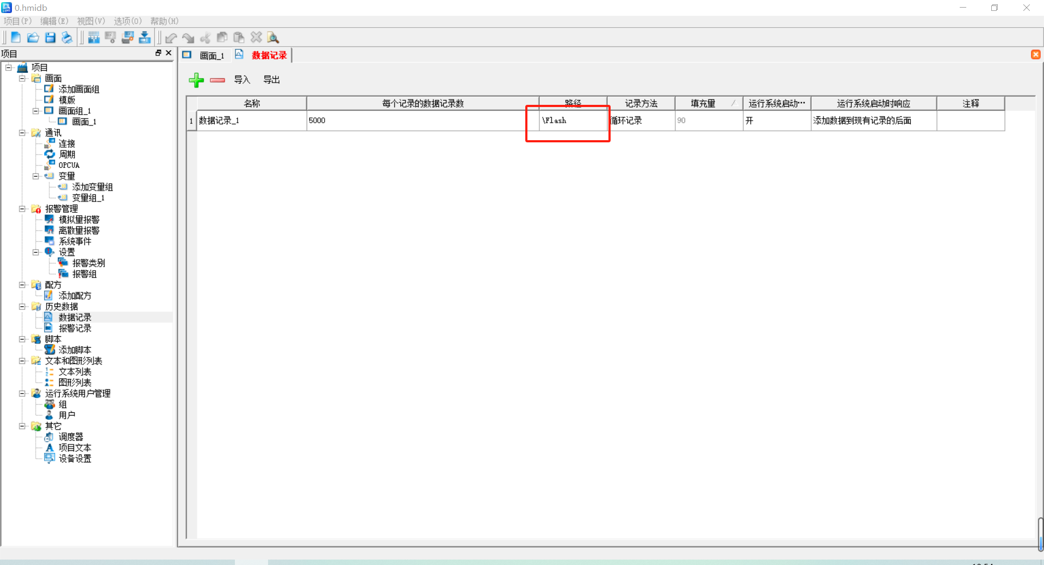
Task: Click the Delete X toolbar icon
Action: point(256,37)
